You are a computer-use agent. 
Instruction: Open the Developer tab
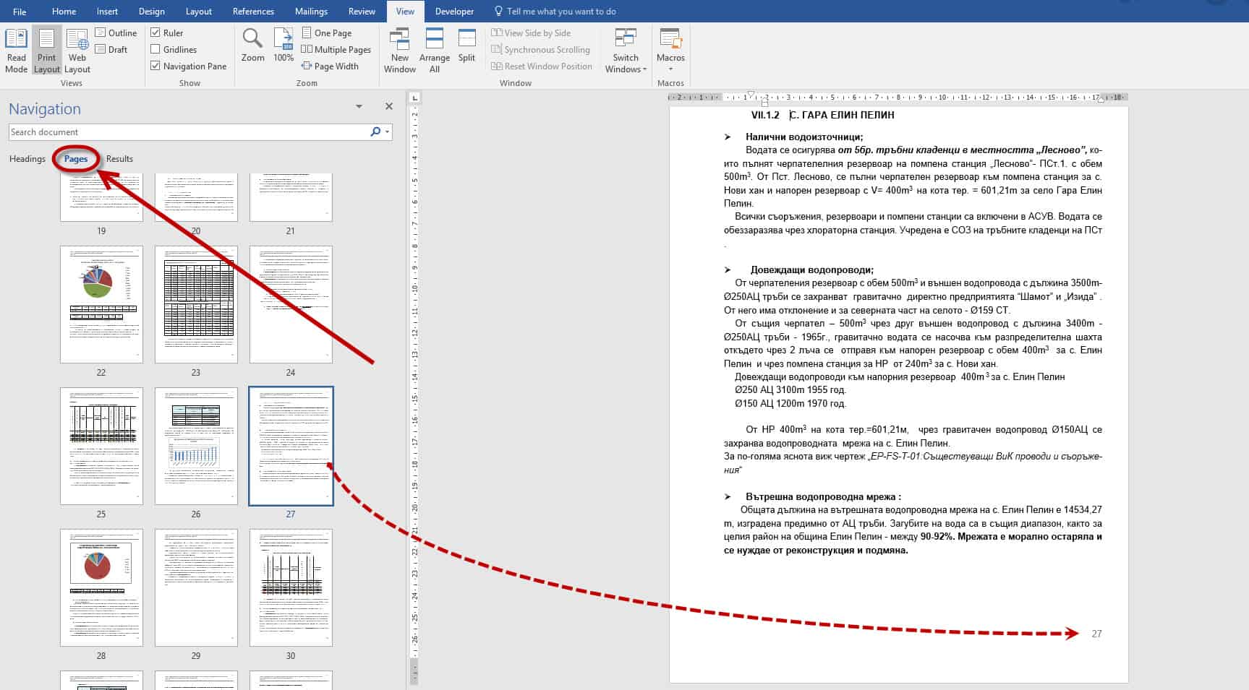454,11
